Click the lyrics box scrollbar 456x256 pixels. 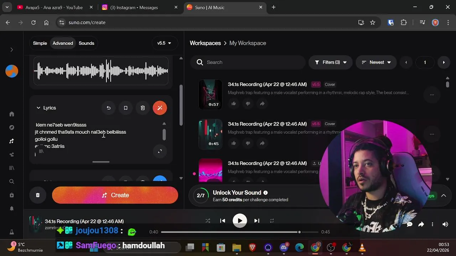click(164, 134)
